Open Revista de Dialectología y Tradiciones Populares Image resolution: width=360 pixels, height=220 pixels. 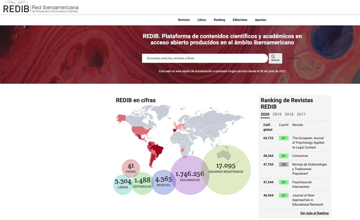pyautogui.click(x=309, y=169)
